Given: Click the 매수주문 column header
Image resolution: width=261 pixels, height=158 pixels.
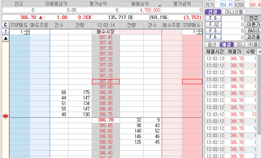Looking at the screenshot, I should point(172,25).
